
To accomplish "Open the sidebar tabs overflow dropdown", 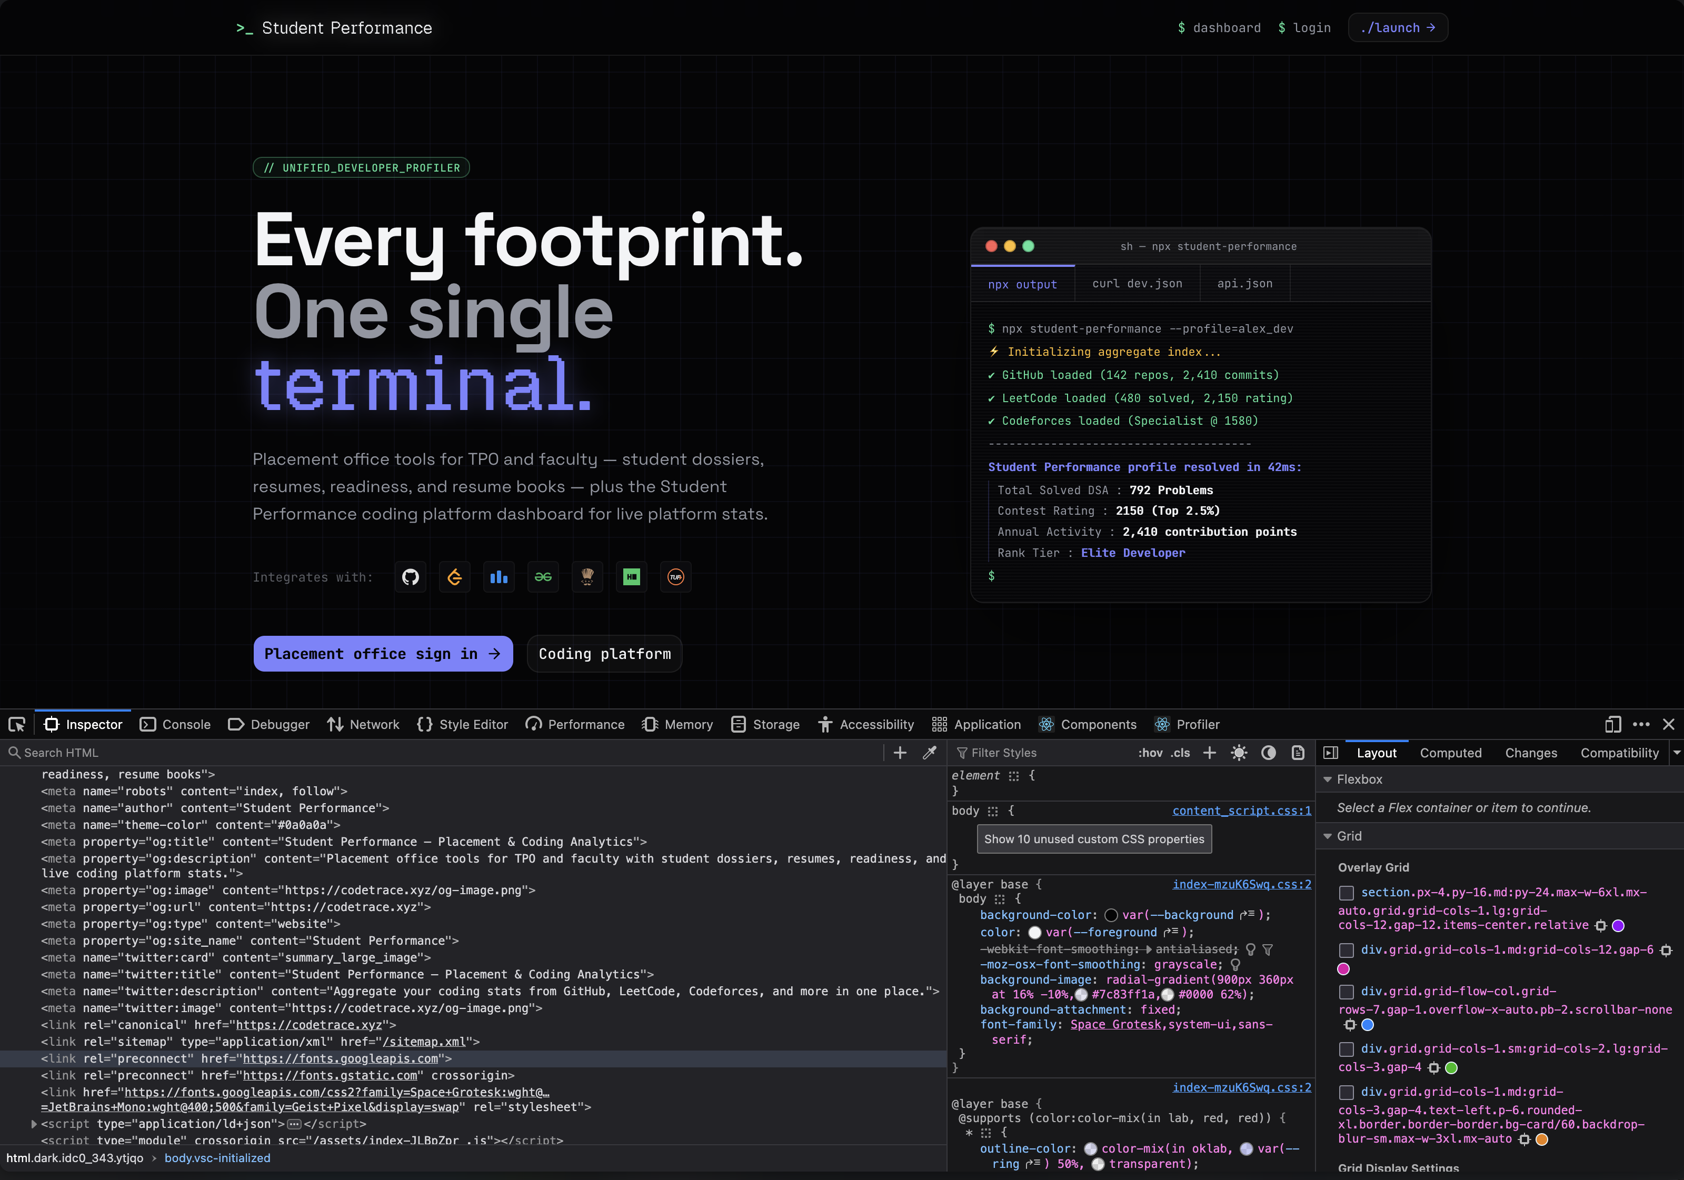I will tap(1676, 753).
